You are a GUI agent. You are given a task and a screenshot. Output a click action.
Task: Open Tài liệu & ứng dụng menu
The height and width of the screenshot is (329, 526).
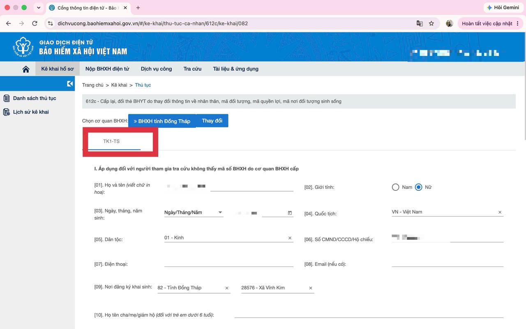(x=235, y=69)
